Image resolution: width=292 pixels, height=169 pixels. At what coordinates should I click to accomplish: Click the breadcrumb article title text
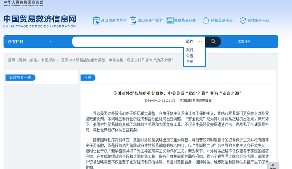pos(117,60)
